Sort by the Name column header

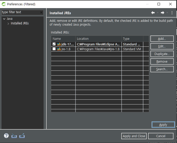click(63, 39)
